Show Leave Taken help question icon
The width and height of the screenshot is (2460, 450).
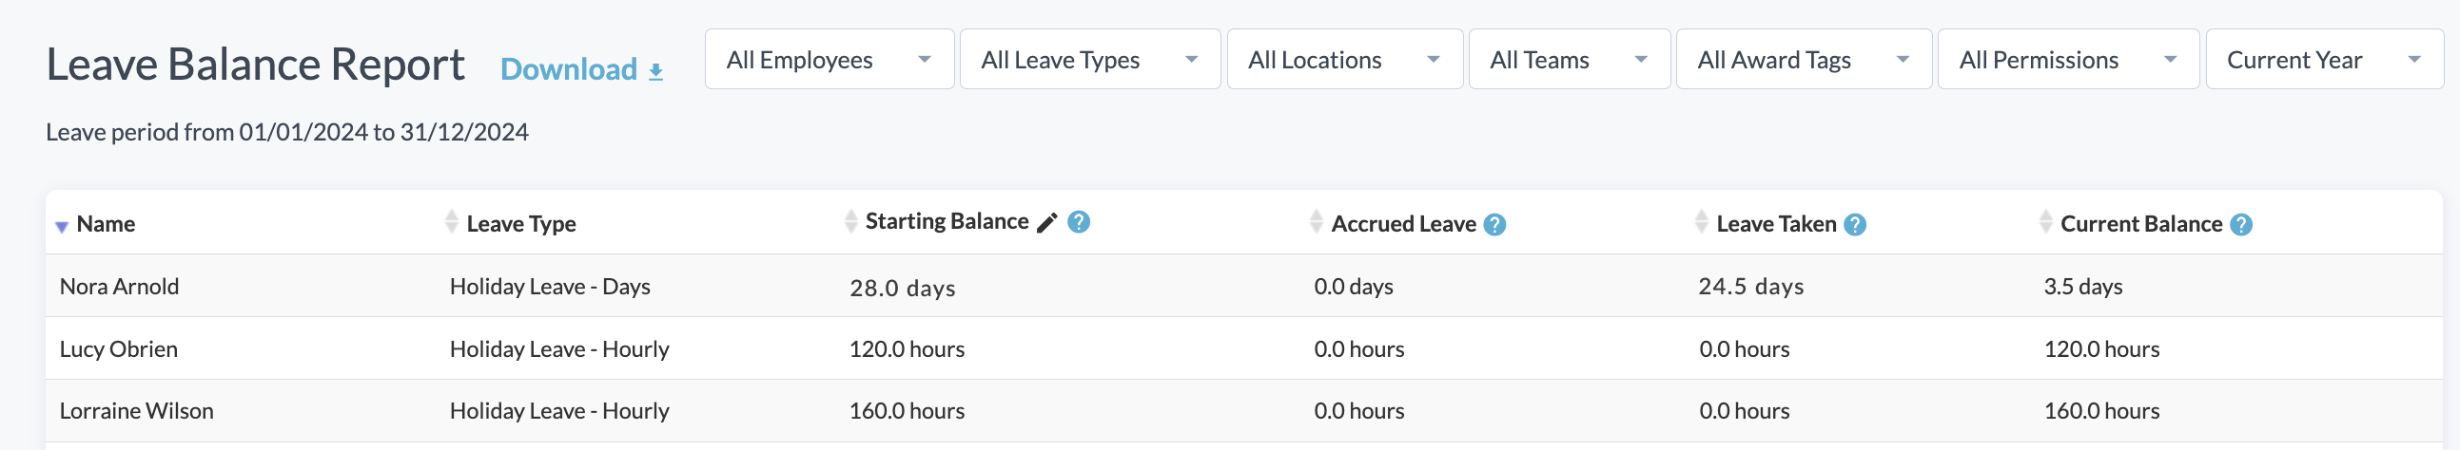click(x=1855, y=225)
